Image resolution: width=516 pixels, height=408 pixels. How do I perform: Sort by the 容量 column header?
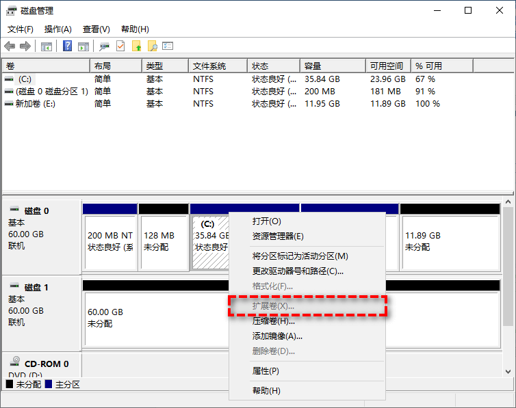point(313,66)
